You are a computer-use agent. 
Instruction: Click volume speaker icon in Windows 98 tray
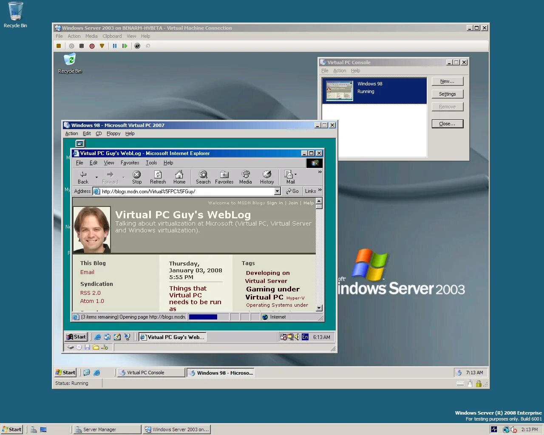pyautogui.click(x=297, y=337)
